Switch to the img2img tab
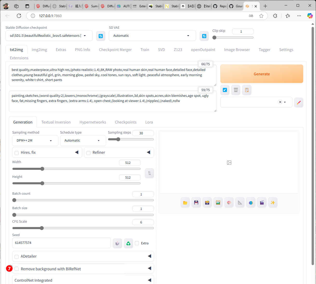The height and width of the screenshot is (284, 316). pos(39,50)
